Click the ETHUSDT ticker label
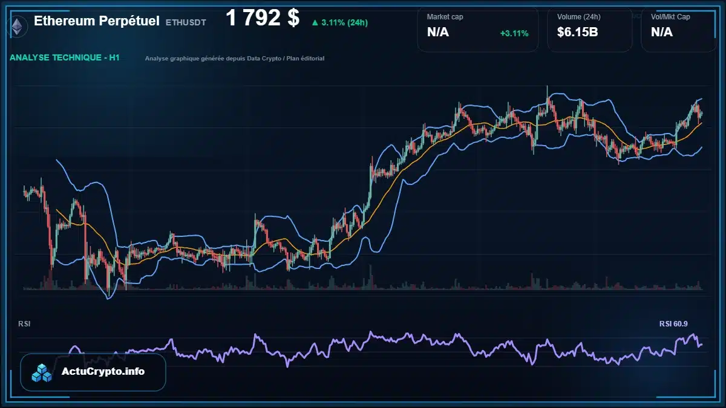The image size is (726, 408). pos(186,22)
